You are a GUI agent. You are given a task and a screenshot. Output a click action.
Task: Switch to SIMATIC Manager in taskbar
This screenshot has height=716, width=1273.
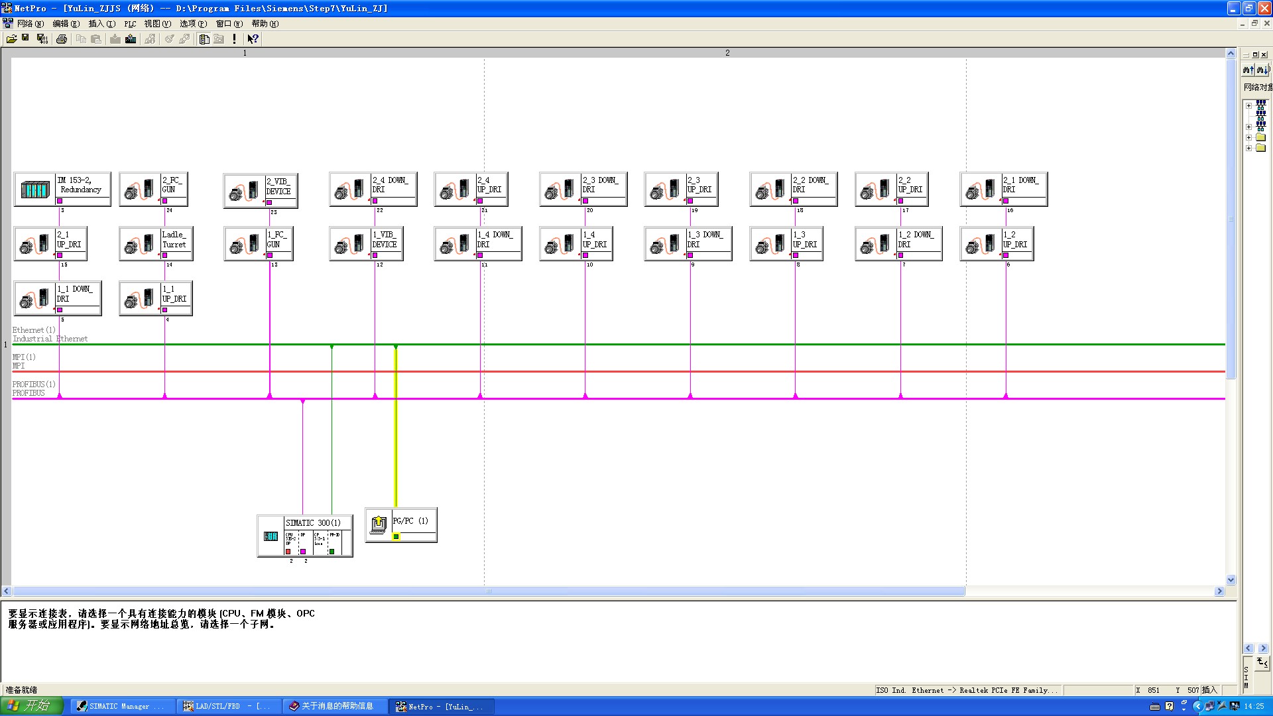click(121, 706)
